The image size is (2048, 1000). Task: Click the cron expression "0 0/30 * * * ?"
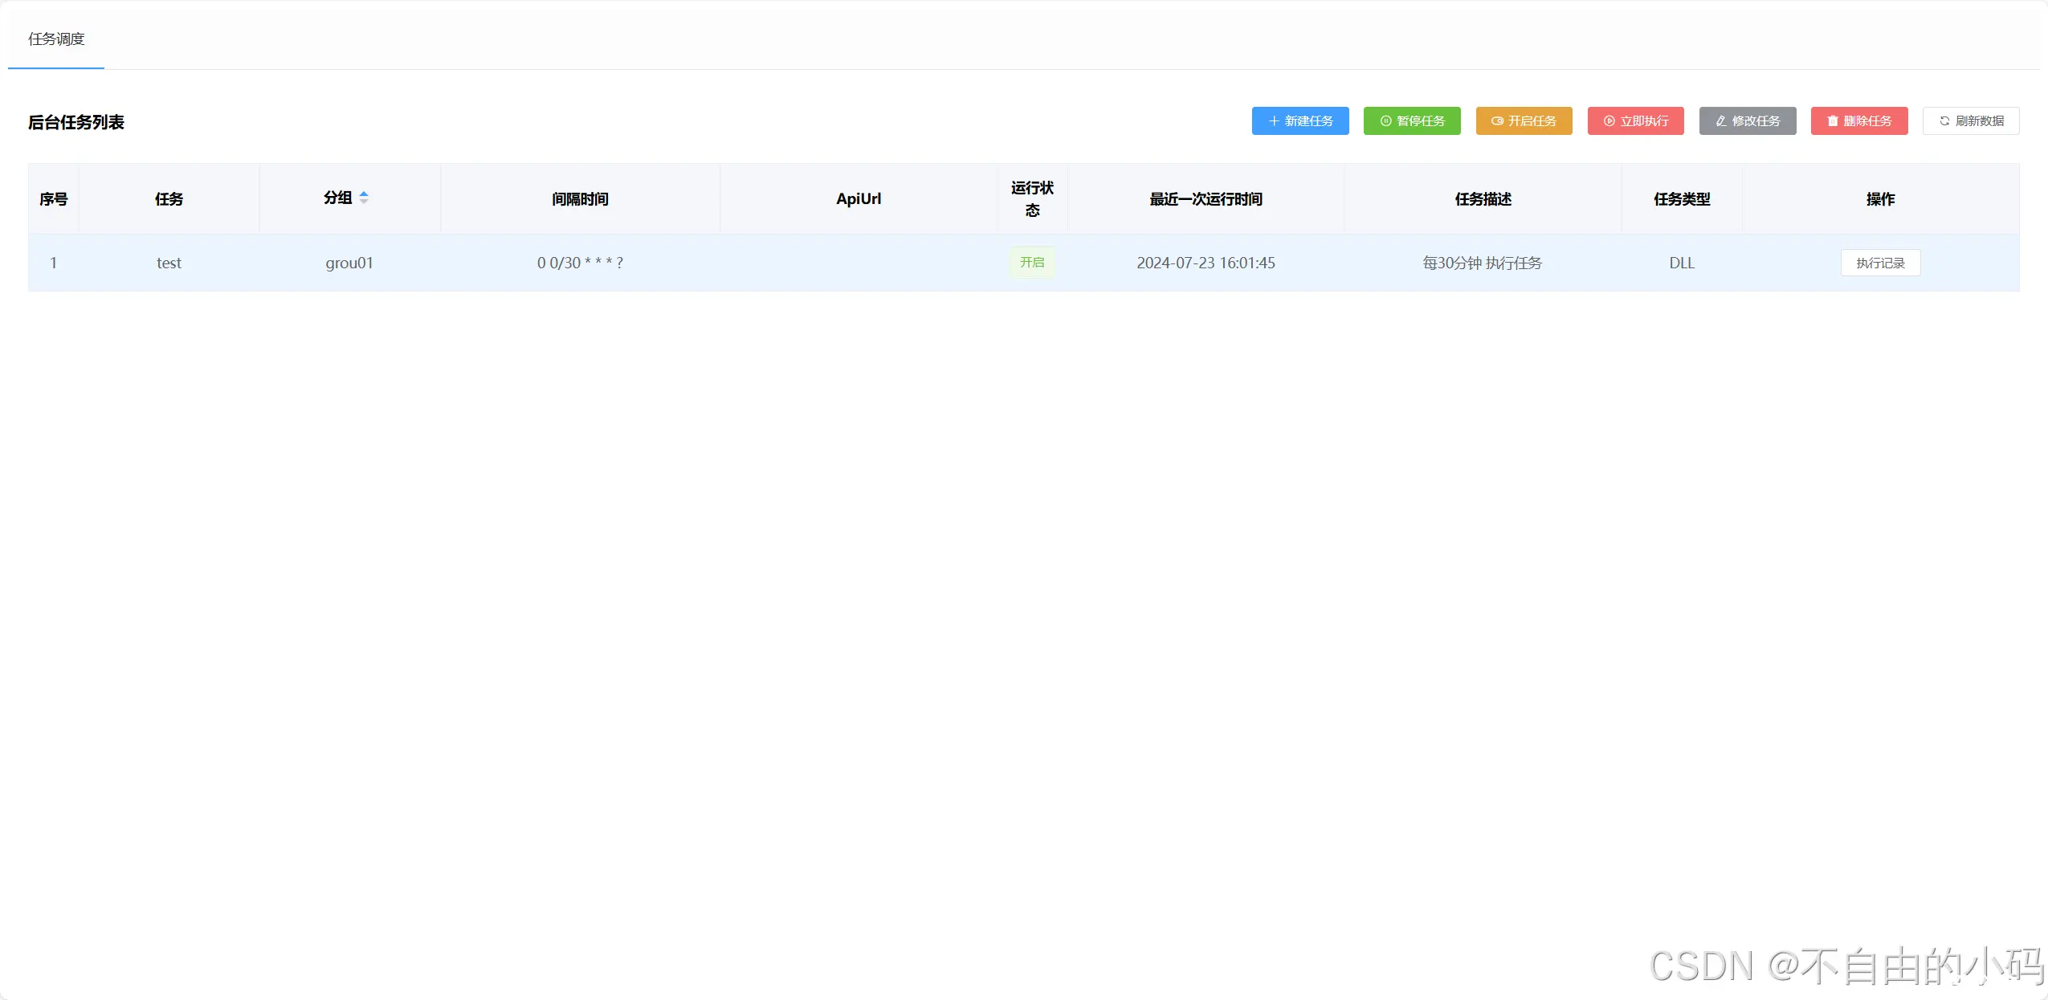point(580,263)
